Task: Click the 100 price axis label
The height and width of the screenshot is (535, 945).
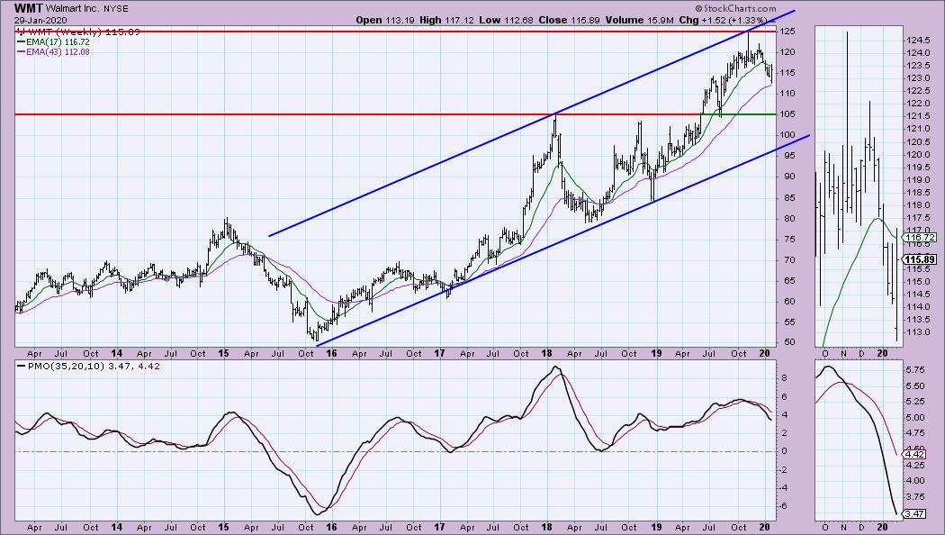Action: (x=788, y=135)
